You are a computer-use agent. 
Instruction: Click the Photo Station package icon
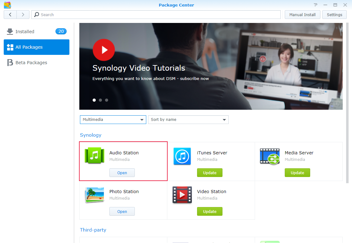pyautogui.click(x=95, y=195)
